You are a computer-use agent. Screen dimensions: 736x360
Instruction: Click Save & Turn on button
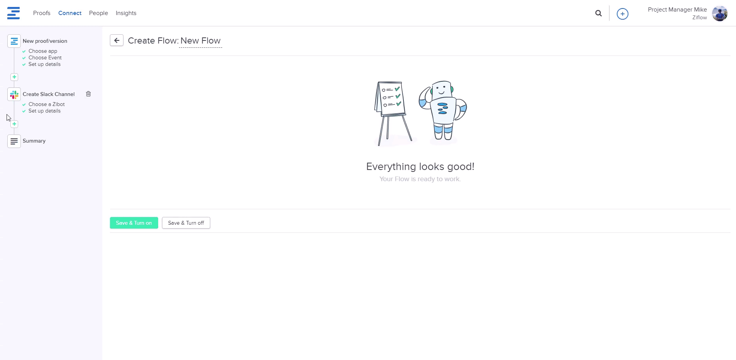pyautogui.click(x=134, y=223)
